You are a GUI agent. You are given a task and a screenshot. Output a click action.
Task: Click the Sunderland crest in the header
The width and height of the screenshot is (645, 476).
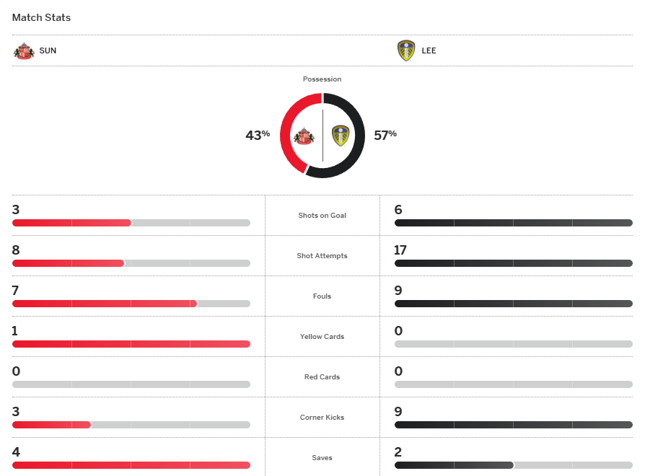(23, 51)
